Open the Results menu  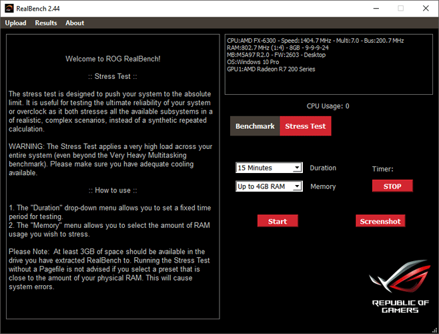tap(46, 23)
